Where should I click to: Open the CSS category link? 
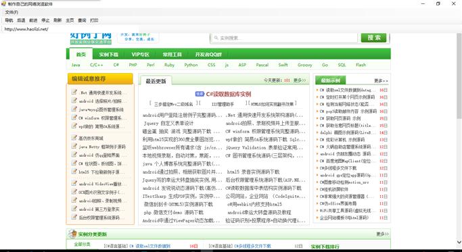[211, 65]
